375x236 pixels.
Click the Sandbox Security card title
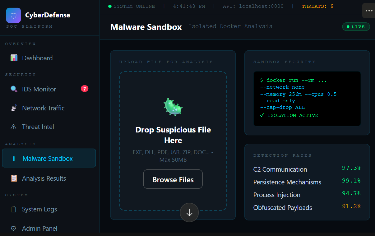pyautogui.click(x=285, y=62)
